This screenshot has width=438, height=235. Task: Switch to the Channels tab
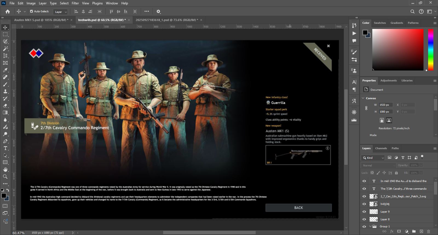[x=381, y=148]
